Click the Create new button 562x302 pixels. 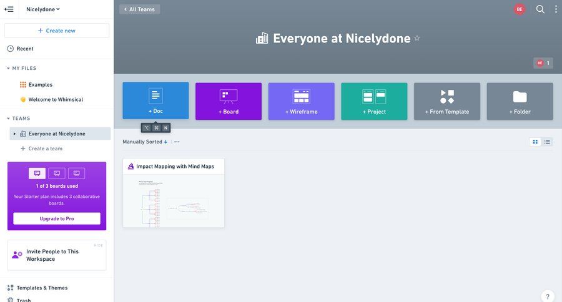(x=57, y=31)
